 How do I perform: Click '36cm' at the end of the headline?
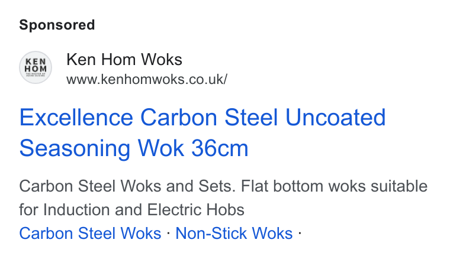[x=220, y=148]
